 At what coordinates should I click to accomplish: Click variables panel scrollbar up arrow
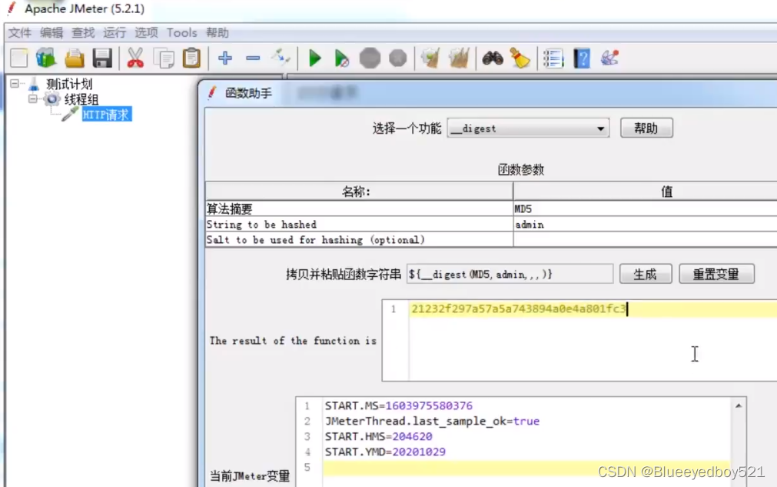coord(739,405)
